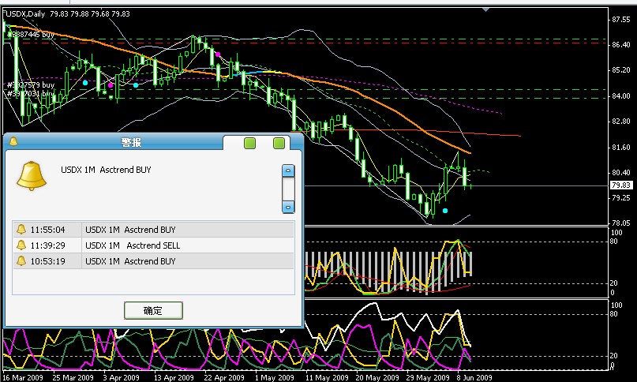Viewport: 637px width, 382px height.
Task: Click the '16 Mar 2009' date label
Action: click(23, 377)
